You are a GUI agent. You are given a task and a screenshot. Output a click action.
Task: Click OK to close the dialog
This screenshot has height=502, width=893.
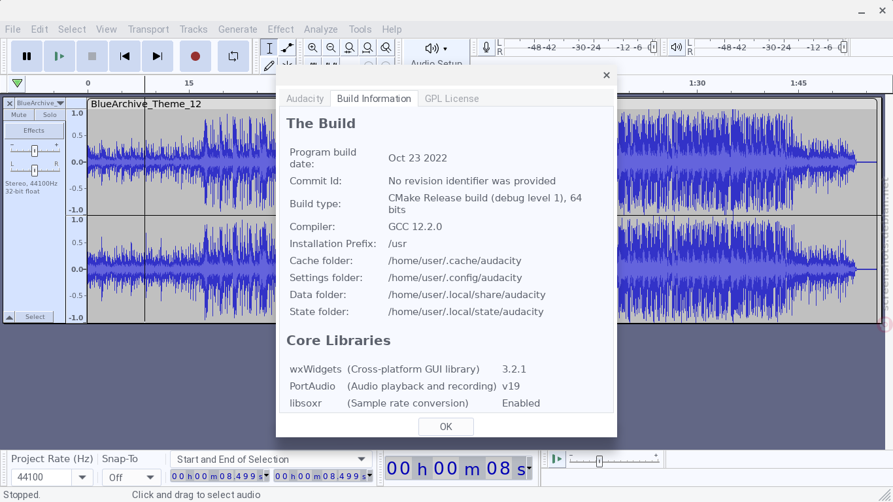pos(446,427)
